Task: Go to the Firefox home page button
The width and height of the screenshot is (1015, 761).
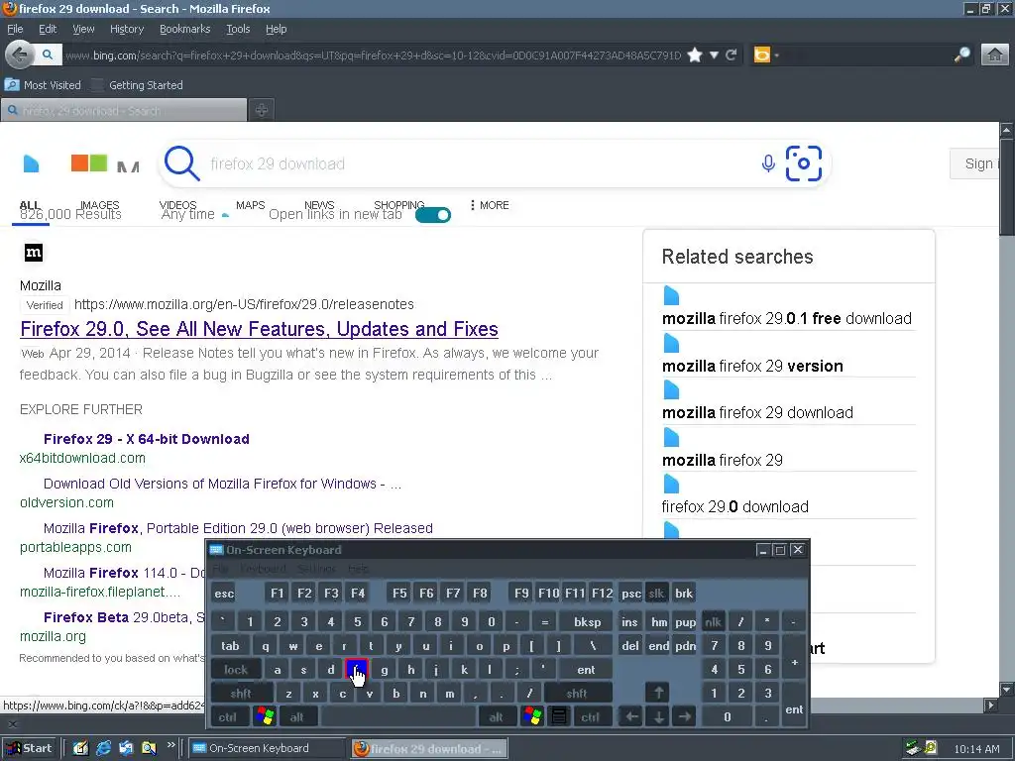Action: point(995,55)
